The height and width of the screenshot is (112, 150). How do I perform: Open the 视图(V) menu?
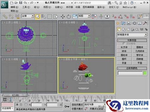click(47, 7)
